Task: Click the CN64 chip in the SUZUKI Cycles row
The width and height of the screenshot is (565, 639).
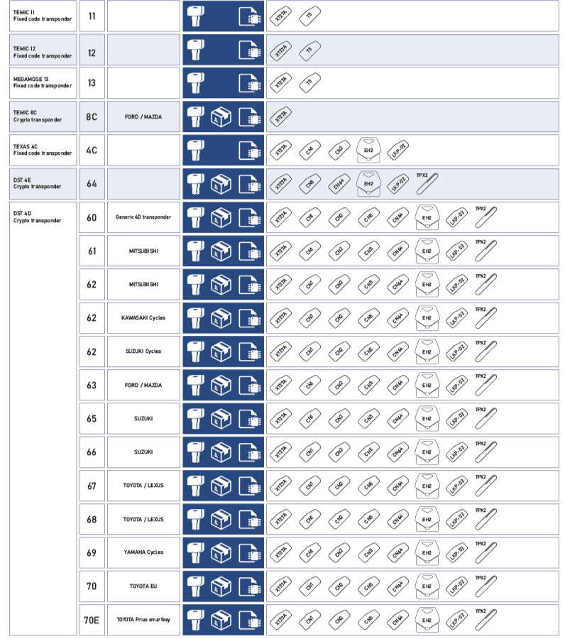Action: [397, 351]
